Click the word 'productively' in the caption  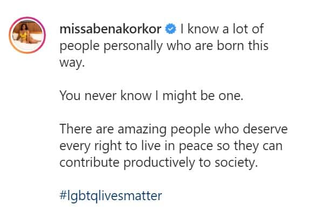[x=160, y=163]
